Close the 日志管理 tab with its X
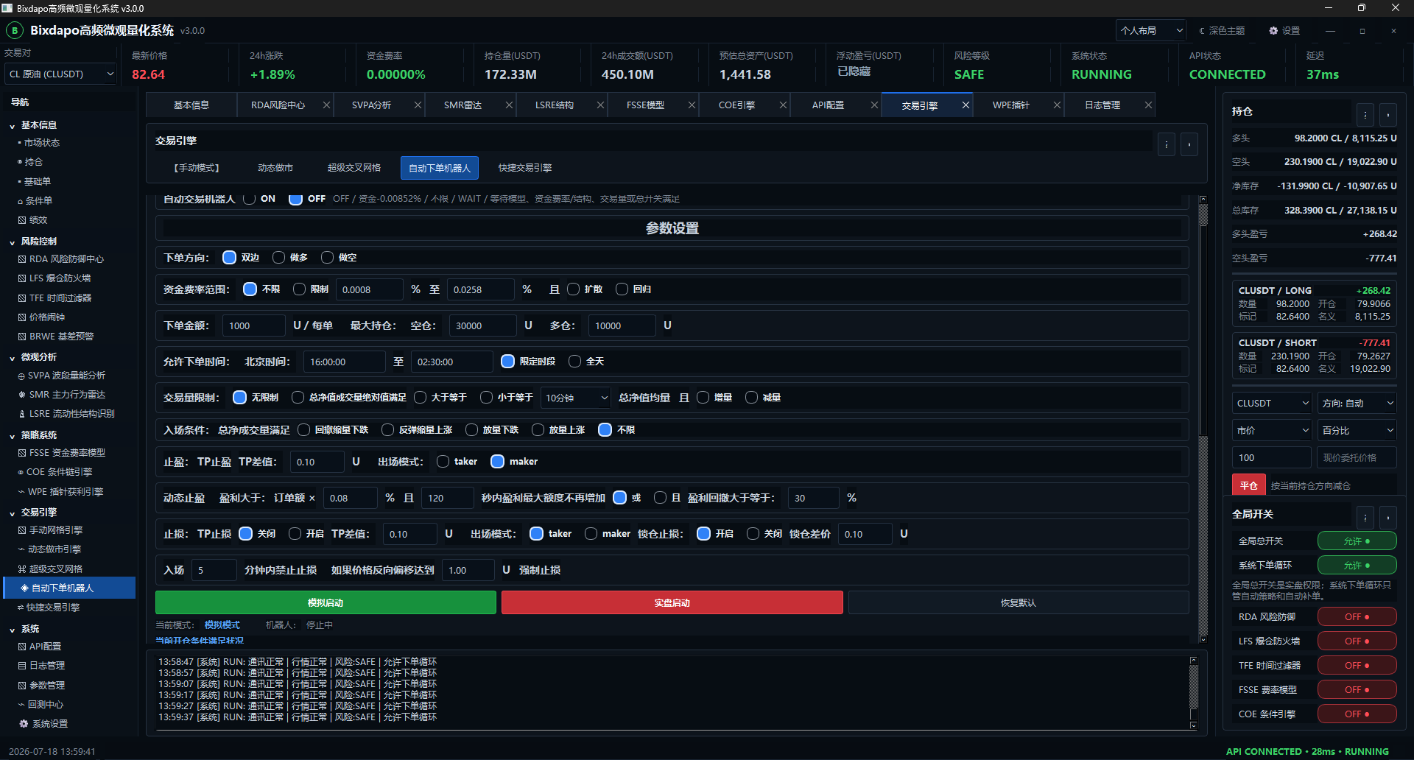 1148,105
